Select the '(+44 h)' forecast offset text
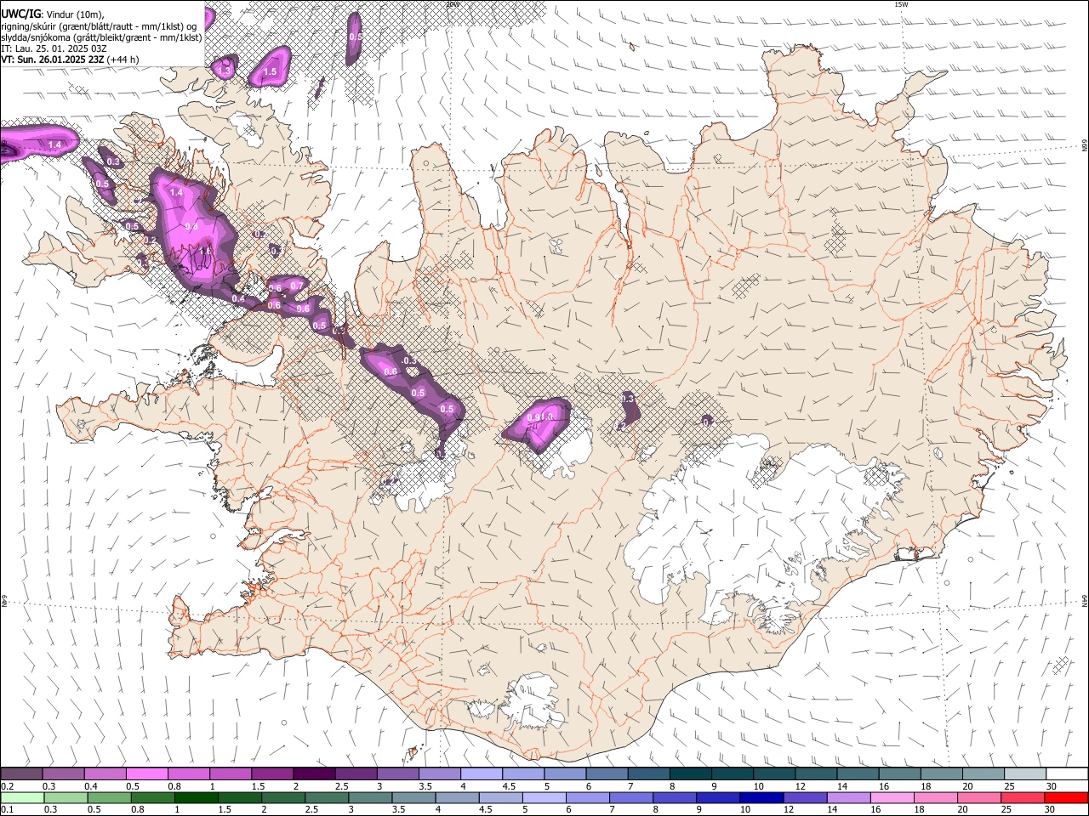Screen dimensions: 1089x816 [123, 59]
